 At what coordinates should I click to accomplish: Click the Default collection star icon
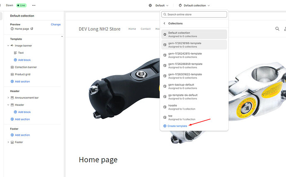[x=165, y=34]
